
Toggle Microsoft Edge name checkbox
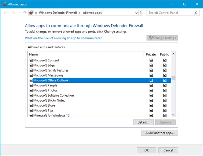[x=31, y=65]
